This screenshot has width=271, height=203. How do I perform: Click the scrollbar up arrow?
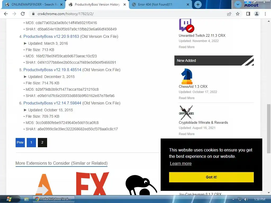(x=269, y=21)
